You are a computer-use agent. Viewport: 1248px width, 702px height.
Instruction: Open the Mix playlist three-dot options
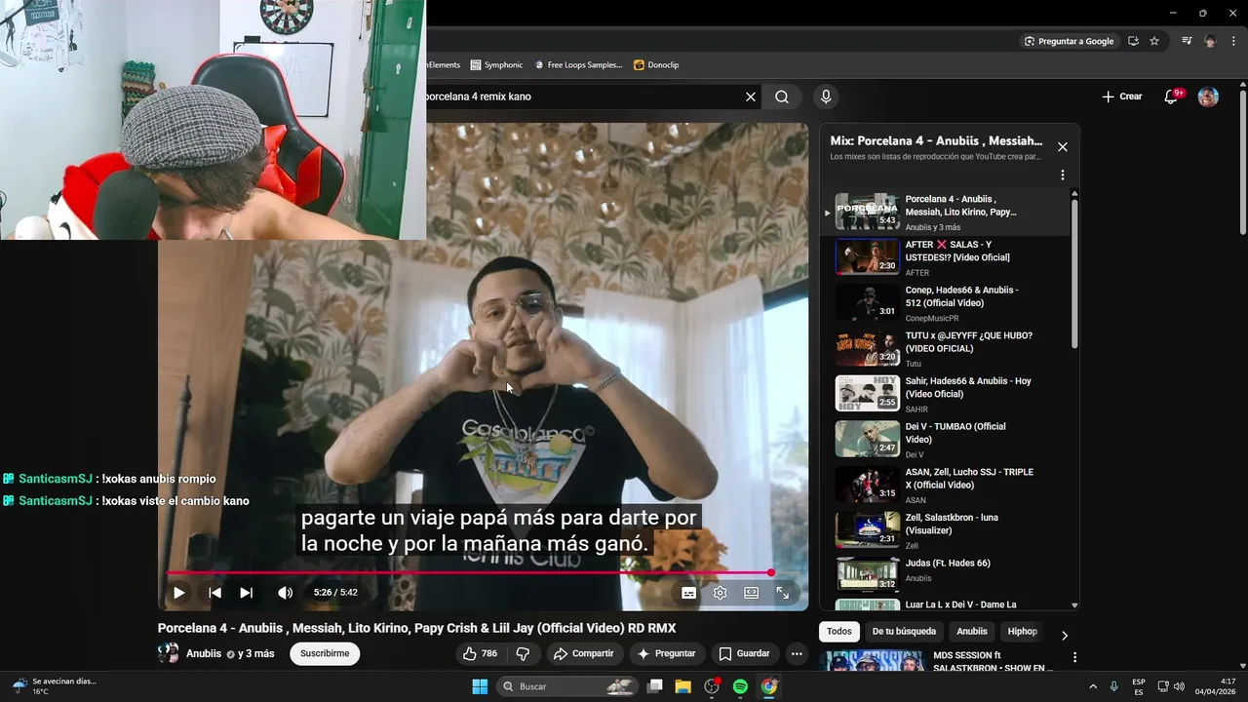(1063, 175)
